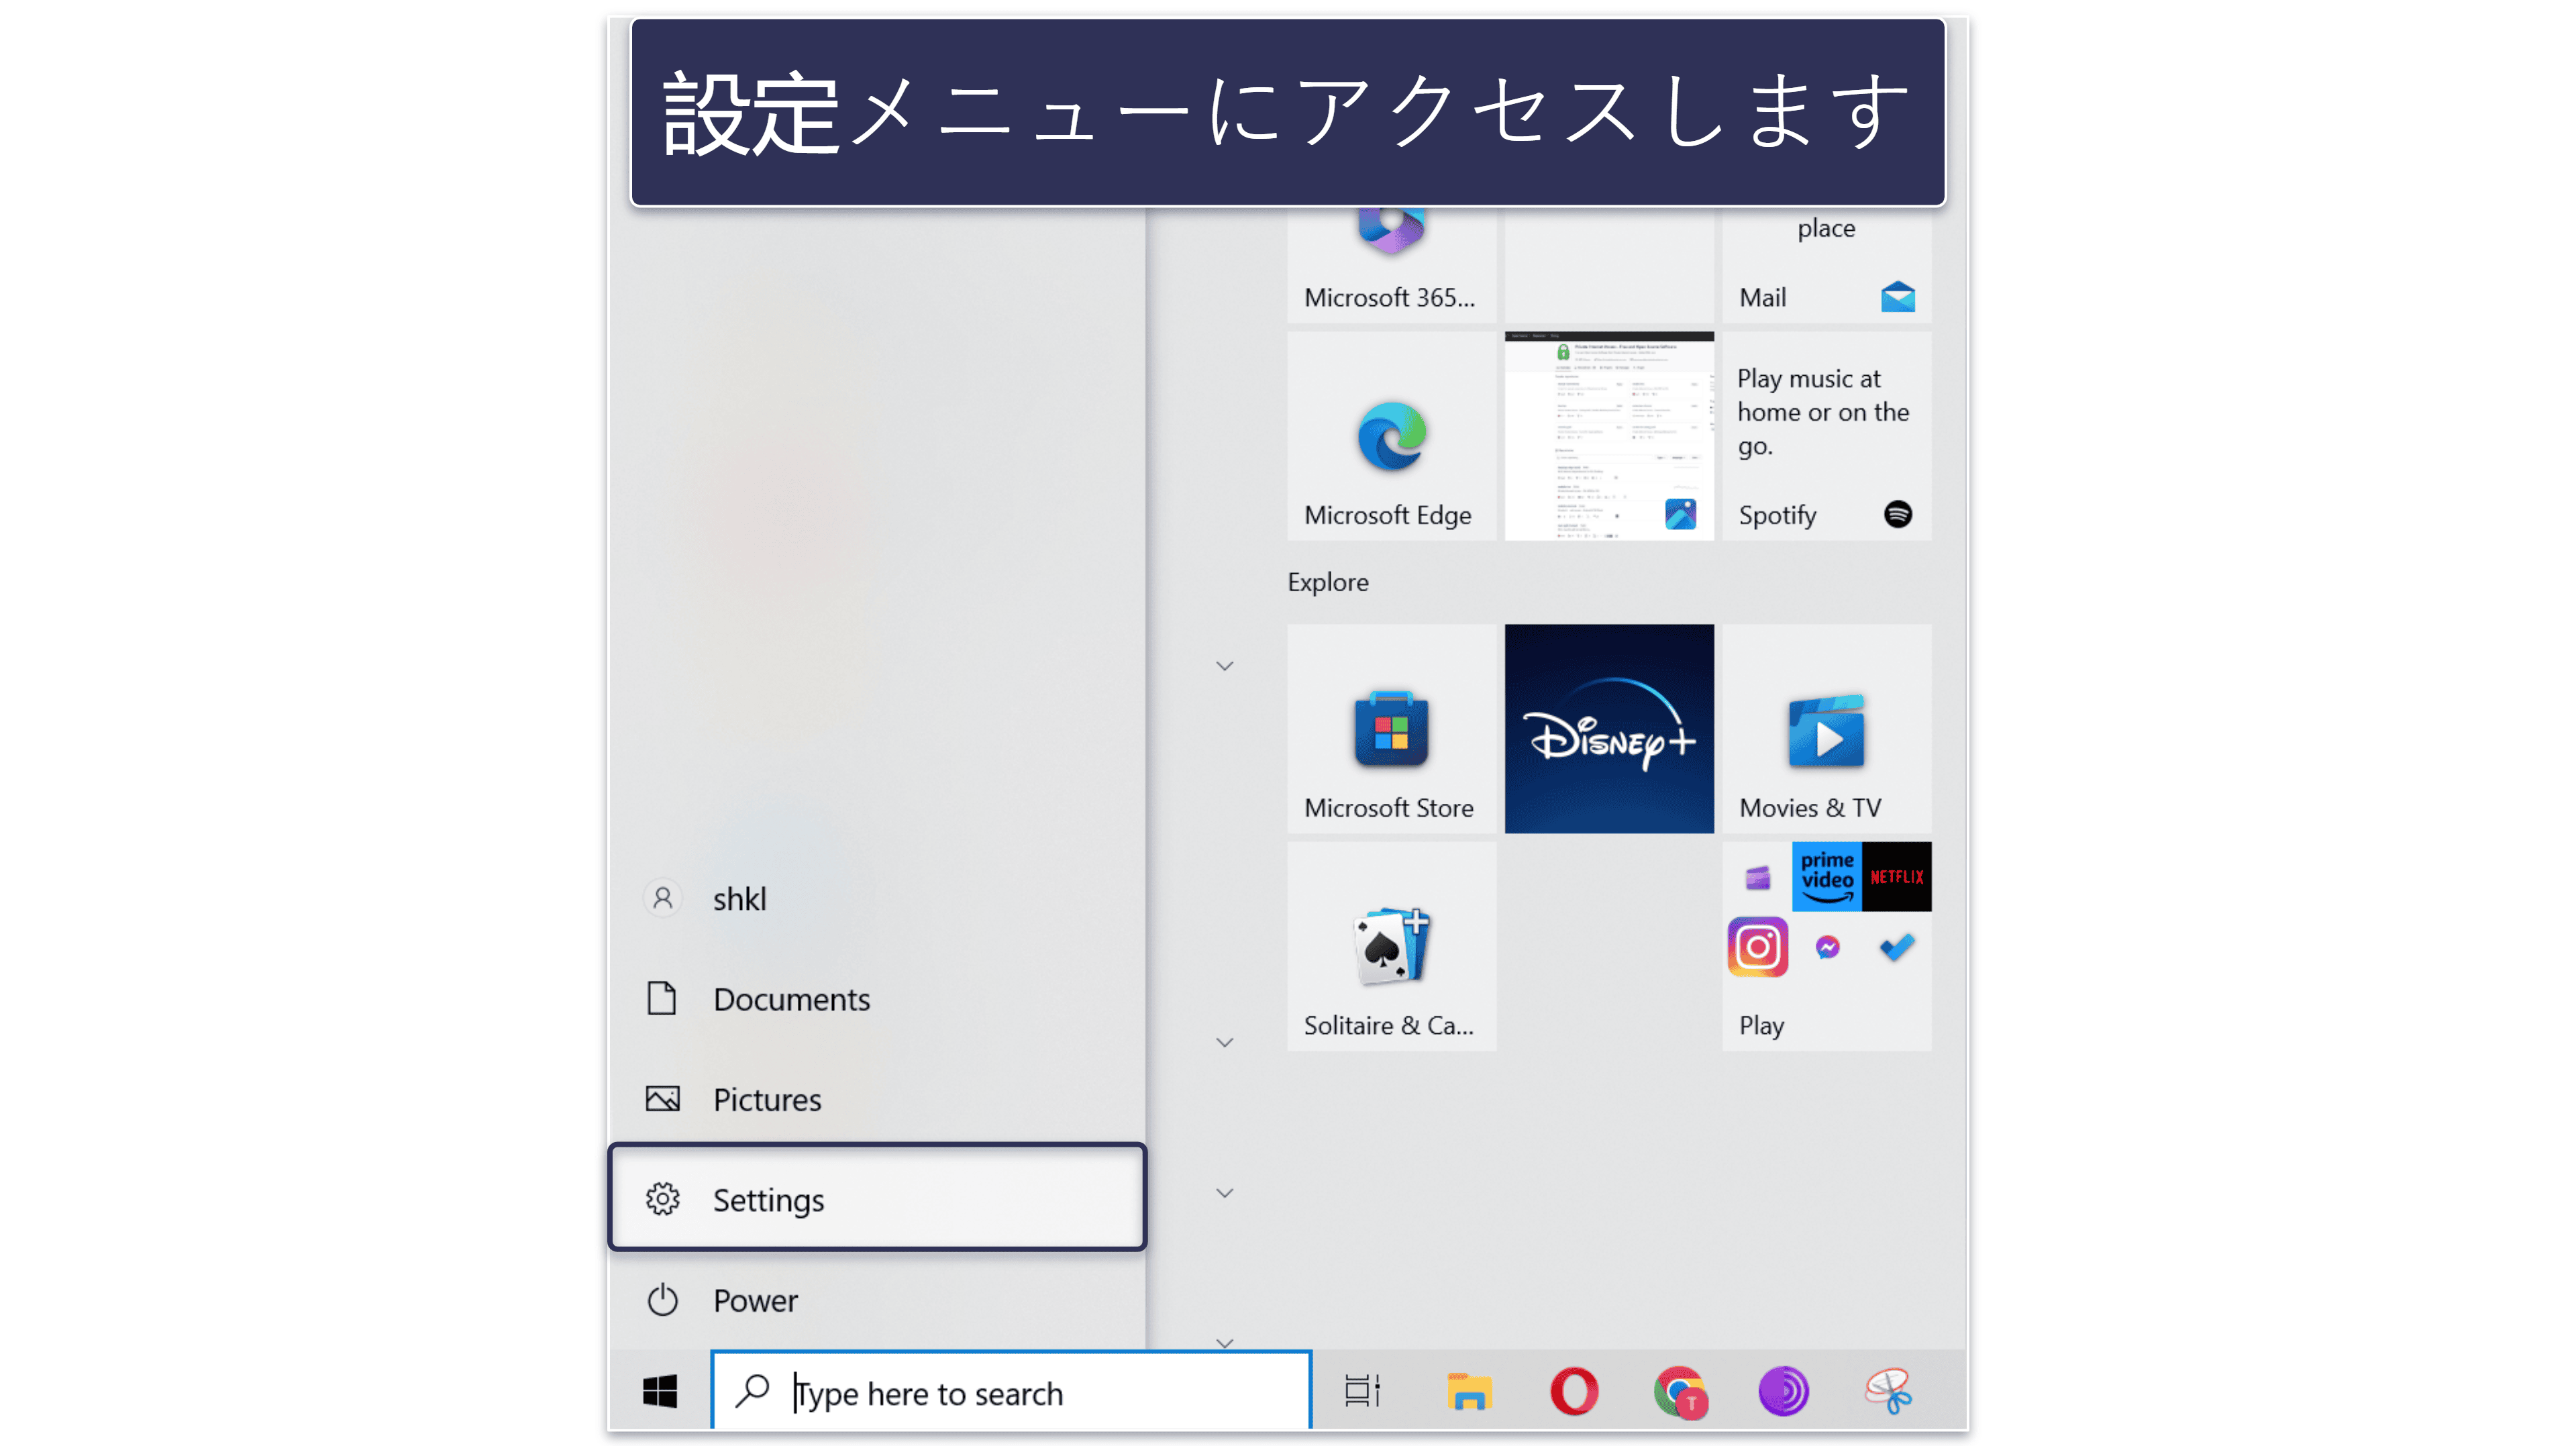Image resolution: width=2576 pixels, height=1446 pixels.
Task: Open the Microsoft 365 tile
Action: pyautogui.click(x=1391, y=265)
